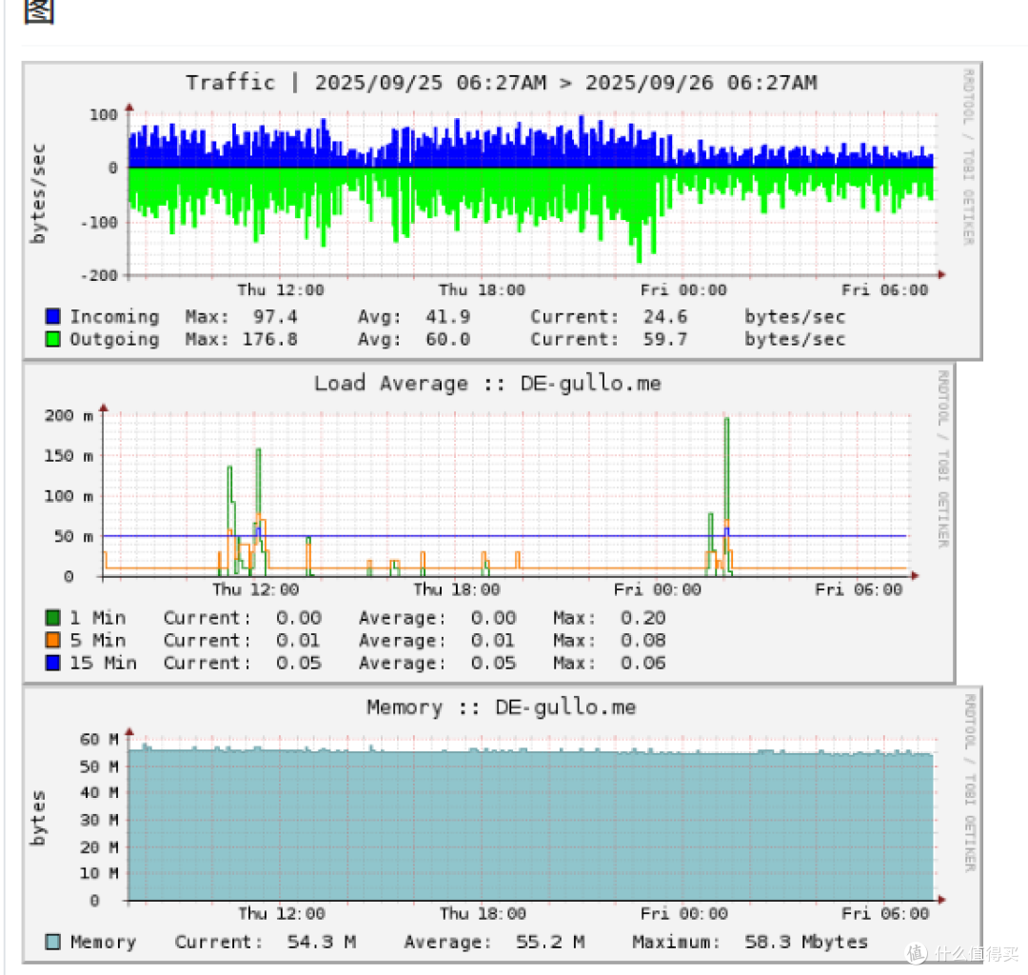Click the Memory graph Thu 18:00 axis label
Screen dimensions: 1028x975
(x=483, y=913)
